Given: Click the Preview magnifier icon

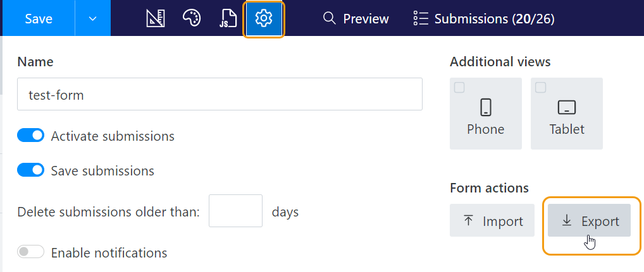Looking at the screenshot, I should point(329,18).
